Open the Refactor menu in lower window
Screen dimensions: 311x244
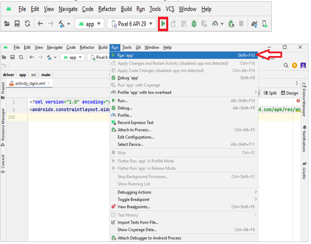[x=87, y=48]
